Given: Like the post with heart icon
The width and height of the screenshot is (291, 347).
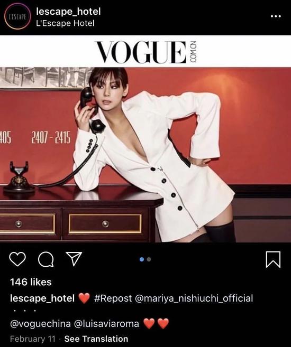Looking at the screenshot, I should click(17, 259).
